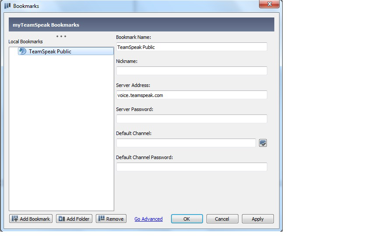The width and height of the screenshot is (378, 236).
Task: Select the TeamSpeak Public bookmark
Action: click(50, 52)
